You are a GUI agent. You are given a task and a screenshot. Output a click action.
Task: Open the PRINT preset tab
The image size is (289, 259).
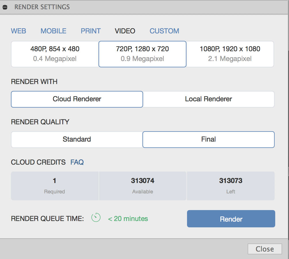[91, 31]
